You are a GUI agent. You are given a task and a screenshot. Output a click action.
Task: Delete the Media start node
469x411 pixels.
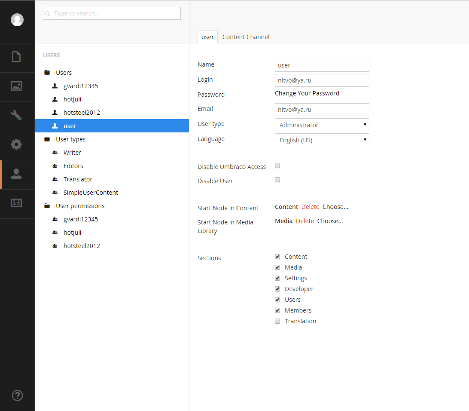coord(305,221)
